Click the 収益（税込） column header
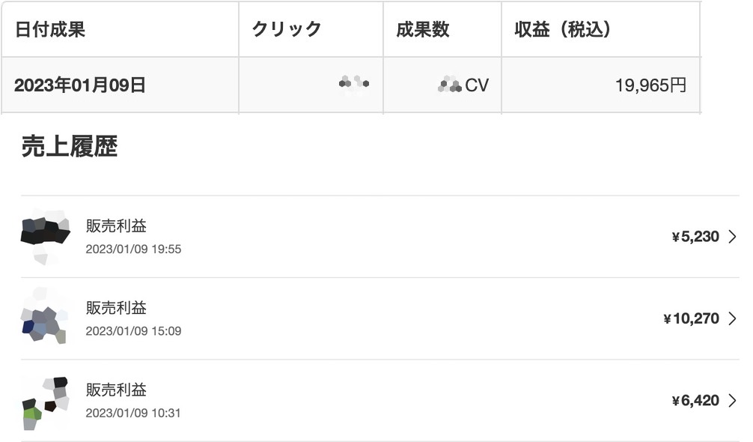Viewport: 753px width, 442px height. pyautogui.click(x=601, y=29)
